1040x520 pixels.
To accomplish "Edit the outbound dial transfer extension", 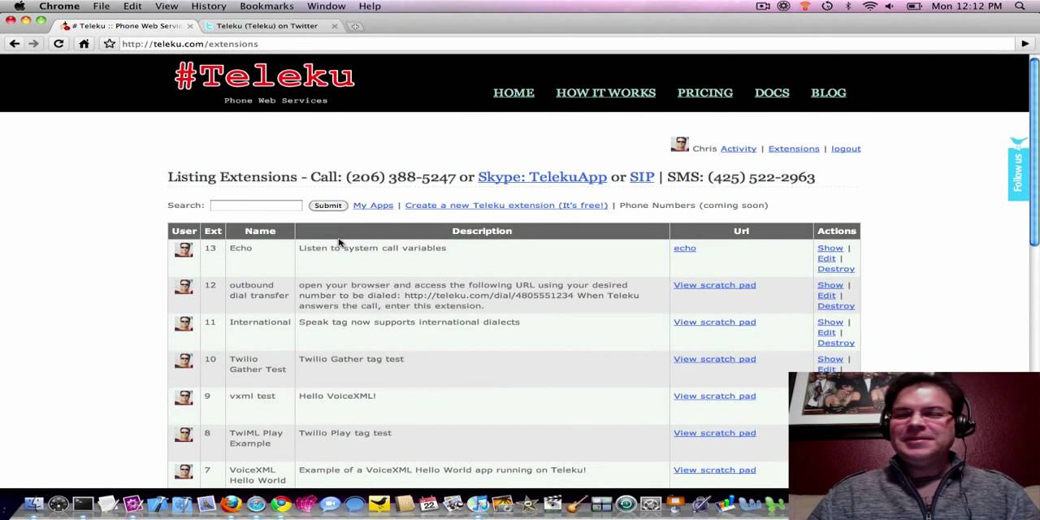I will pyautogui.click(x=826, y=296).
